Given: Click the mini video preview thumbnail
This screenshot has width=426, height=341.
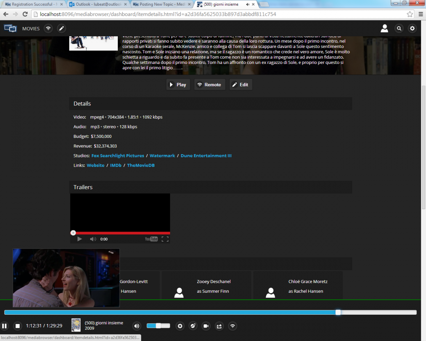Looking at the screenshot, I should pyautogui.click(x=66, y=278).
